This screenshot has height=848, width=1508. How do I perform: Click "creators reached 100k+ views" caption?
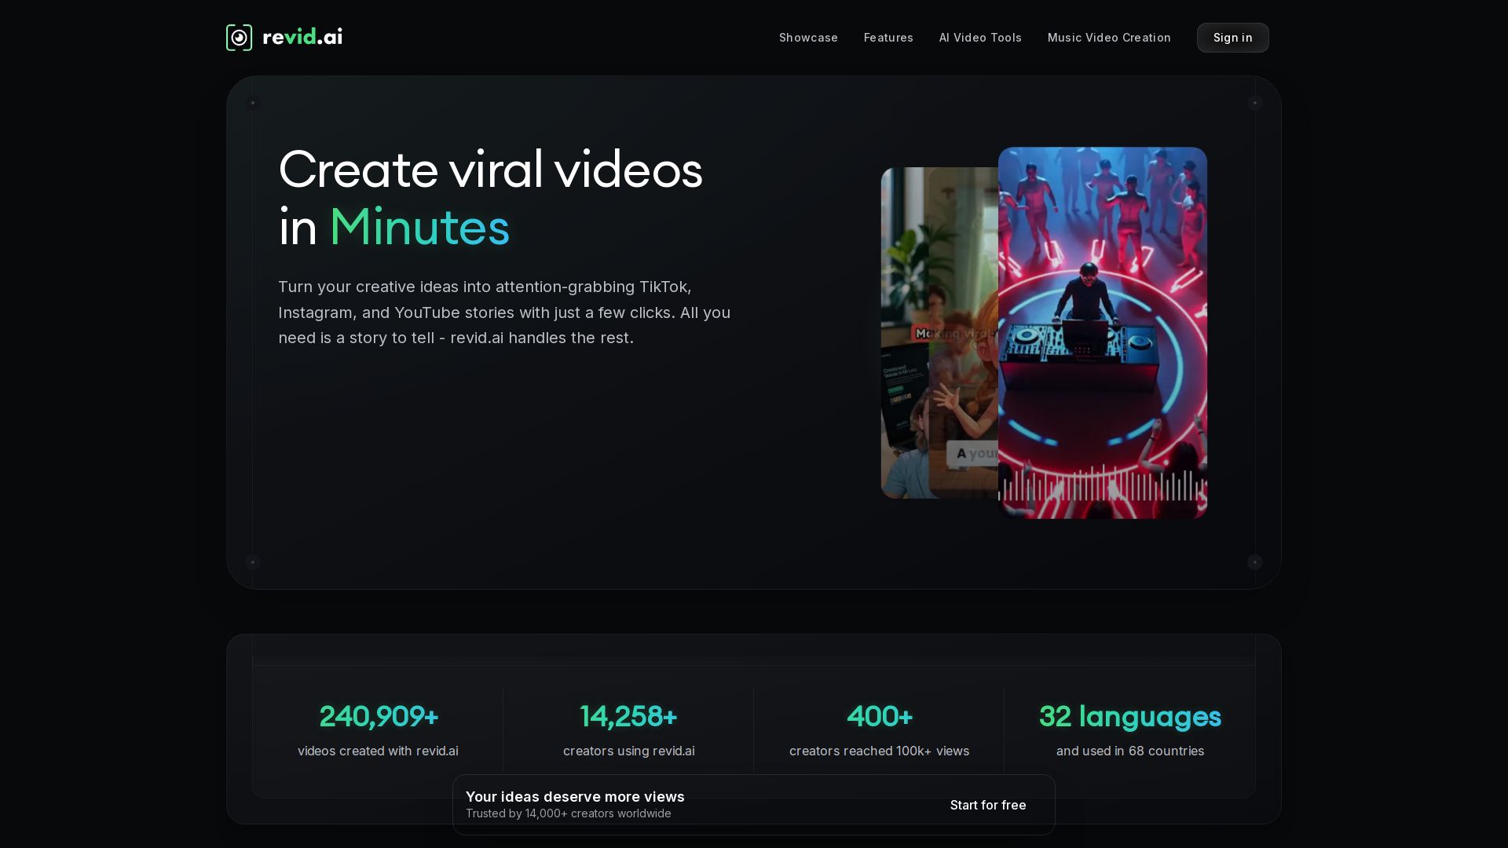879,751
